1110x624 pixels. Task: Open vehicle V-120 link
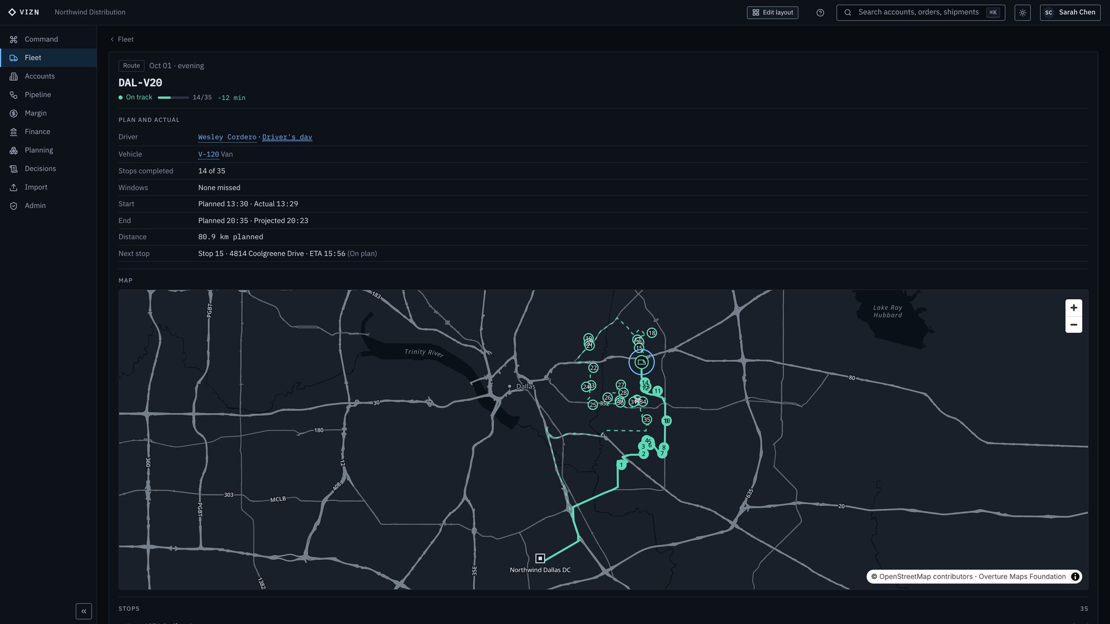(208, 154)
